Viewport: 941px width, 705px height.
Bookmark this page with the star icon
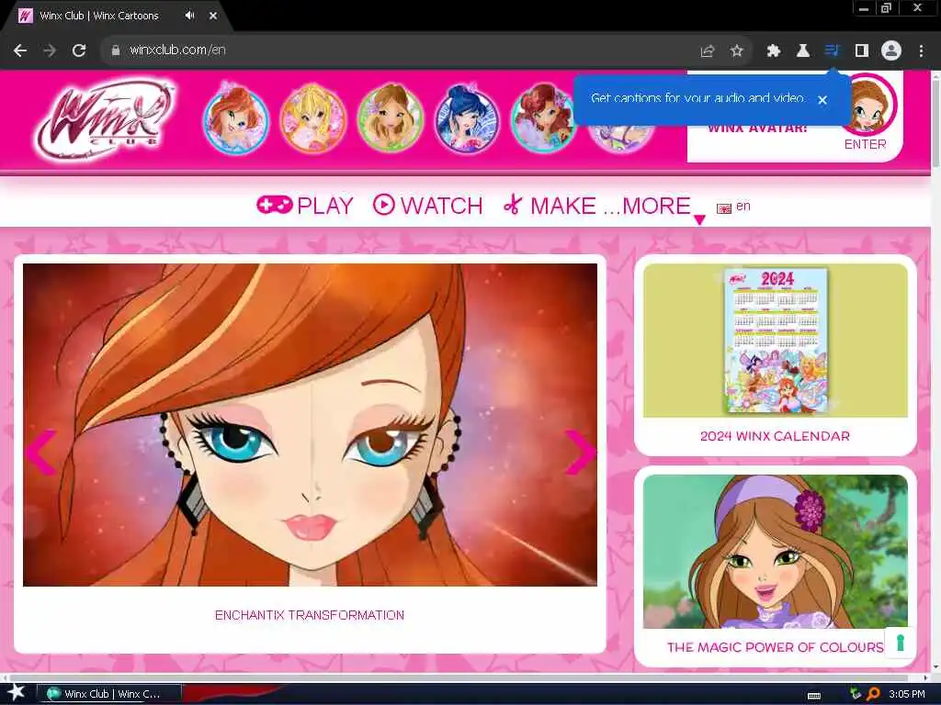(737, 51)
